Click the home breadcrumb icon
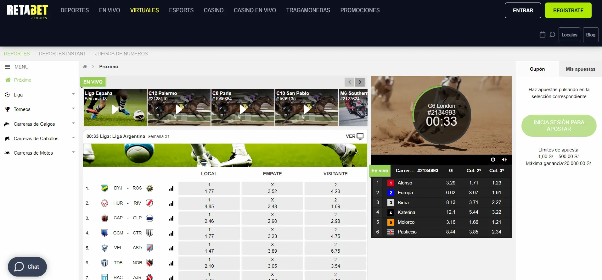The height and width of the screenshot is (280, 602). coord(85,67)
